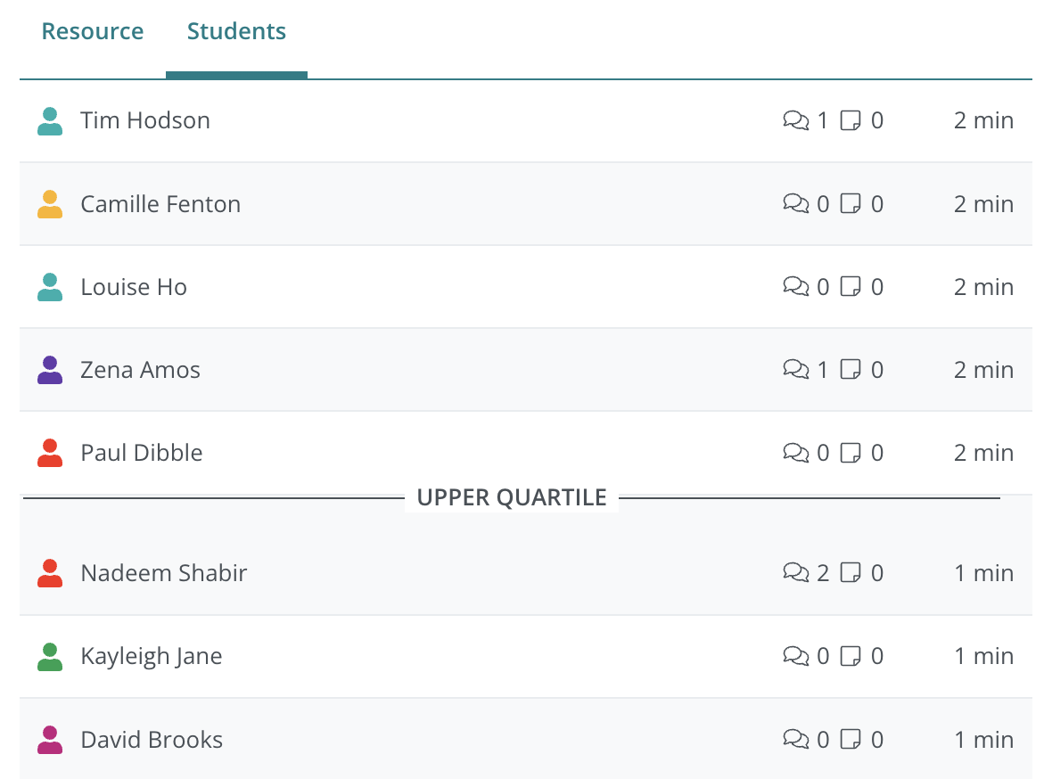Click comments icon in Nadeem Shabir's row

[x=795, y=572]
